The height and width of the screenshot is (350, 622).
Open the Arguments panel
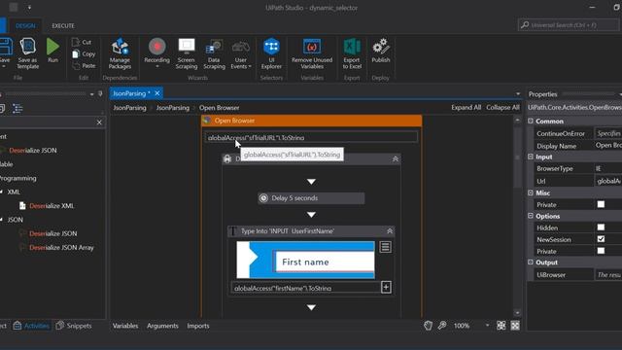tap(162, 326)
